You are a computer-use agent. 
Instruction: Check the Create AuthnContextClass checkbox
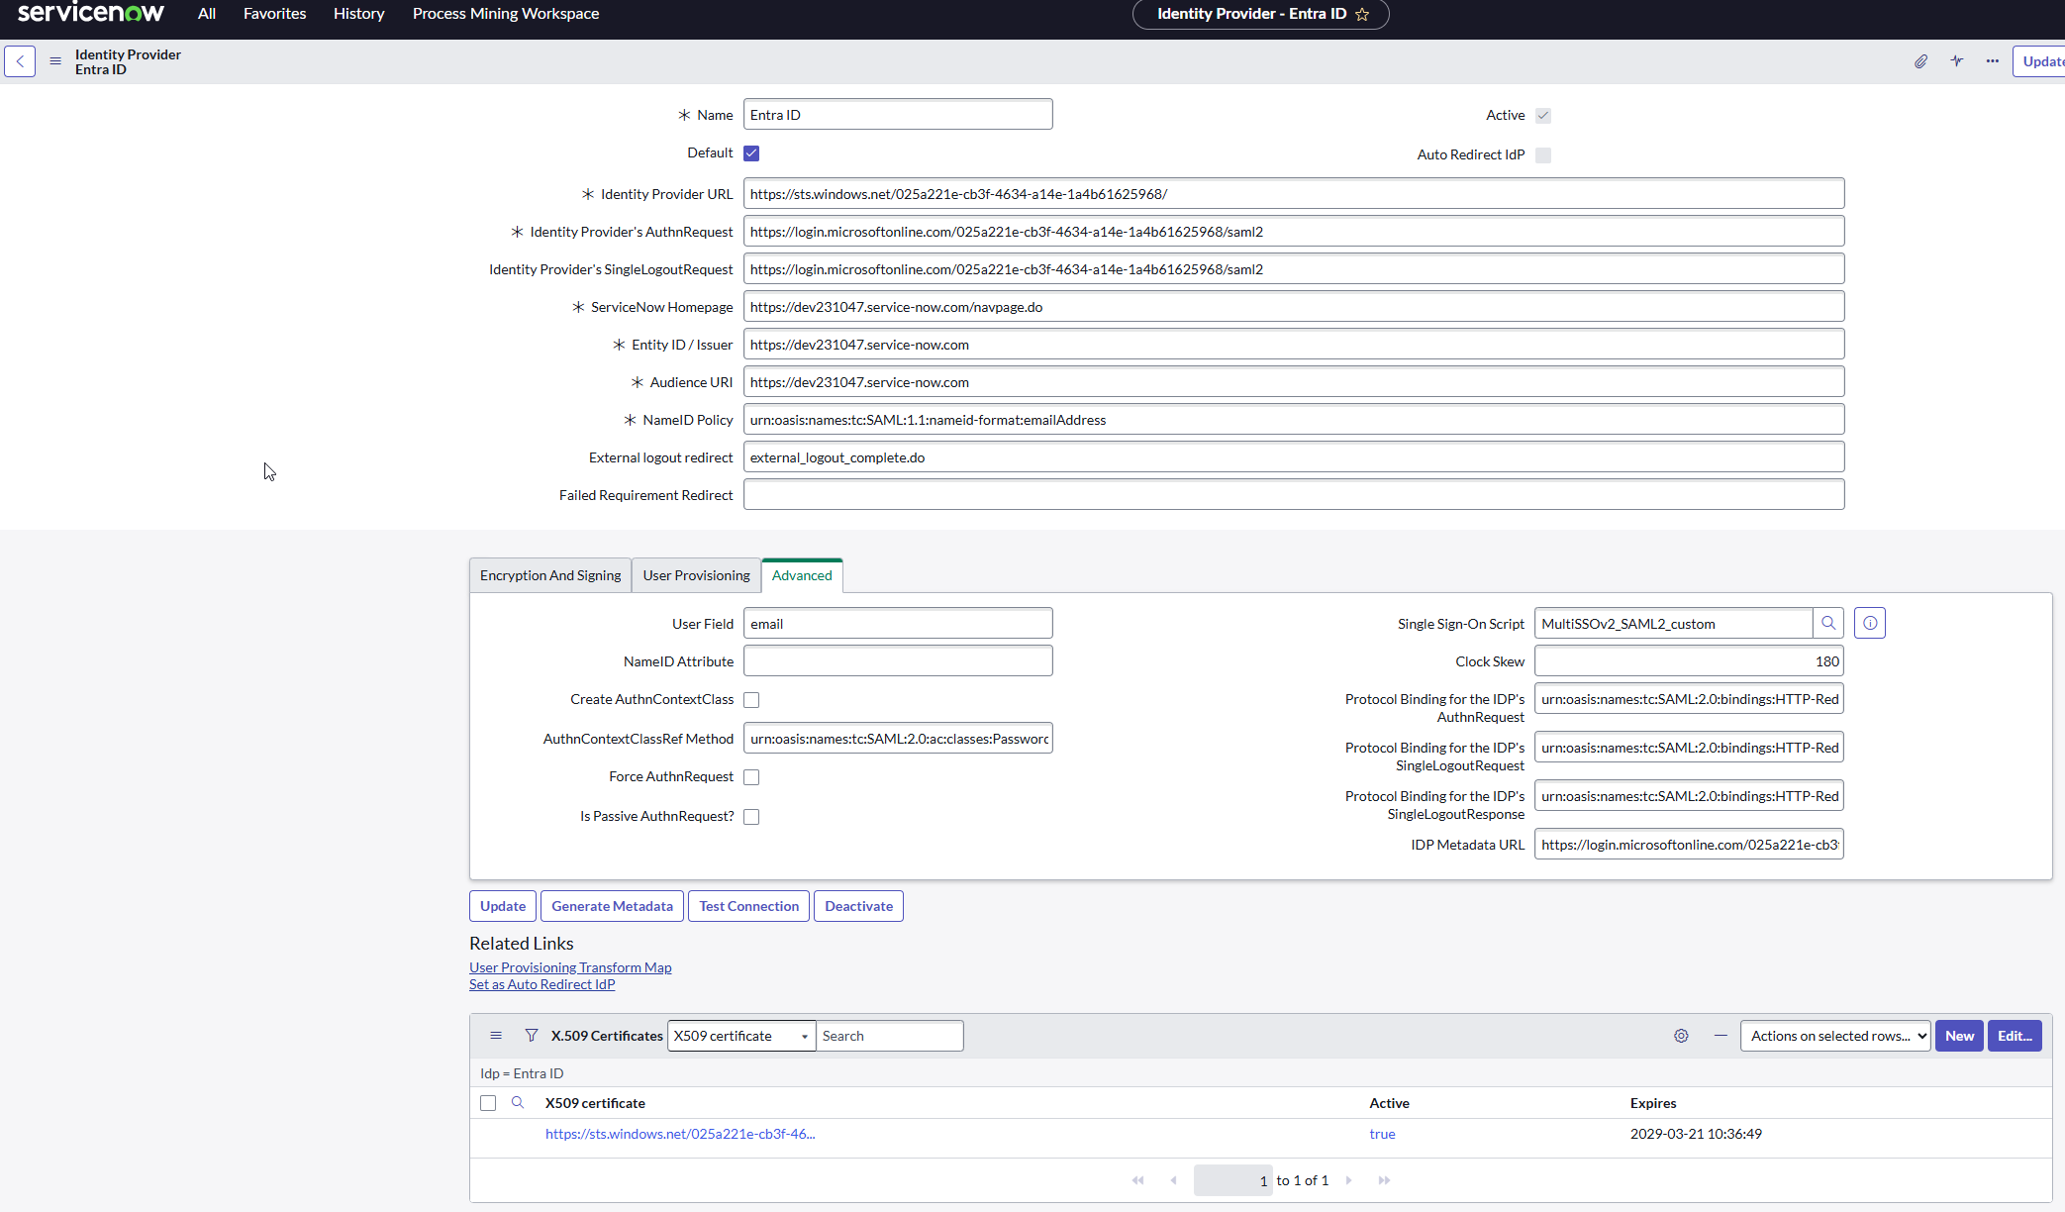751,699
